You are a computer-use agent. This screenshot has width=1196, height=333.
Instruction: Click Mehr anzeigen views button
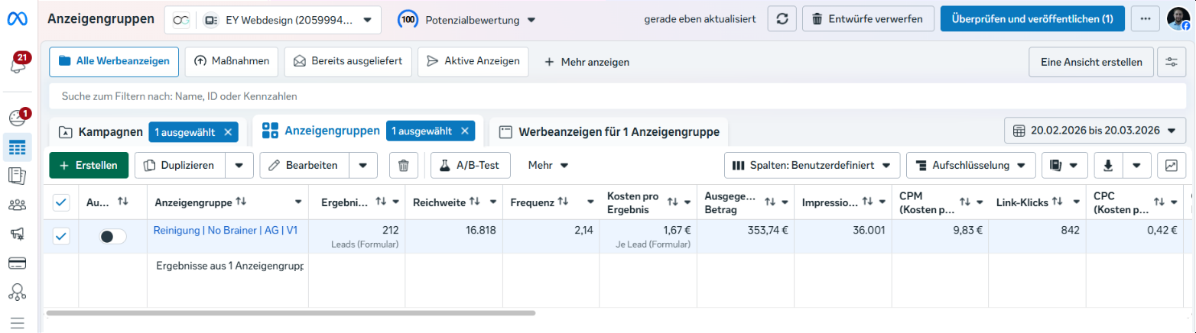pyautogui.click(x=587, y=62)
